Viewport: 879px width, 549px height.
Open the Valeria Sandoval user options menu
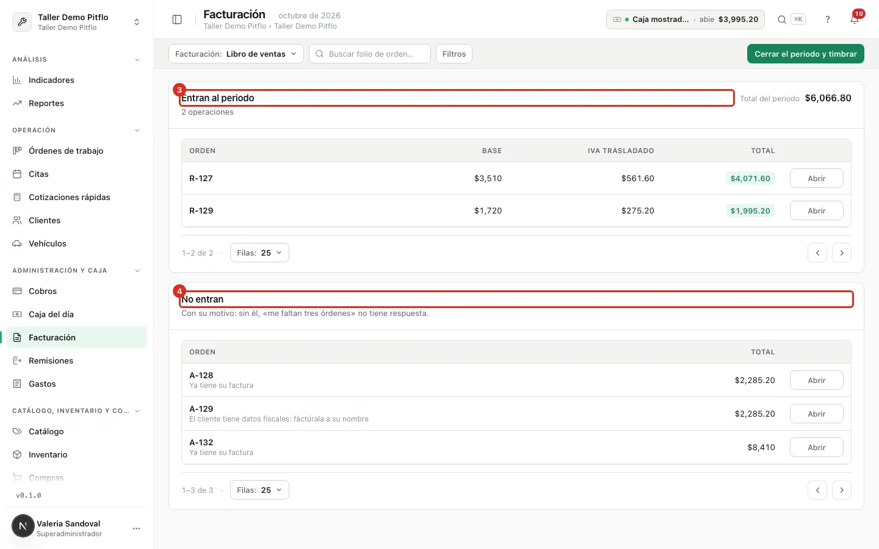point(136,528)
